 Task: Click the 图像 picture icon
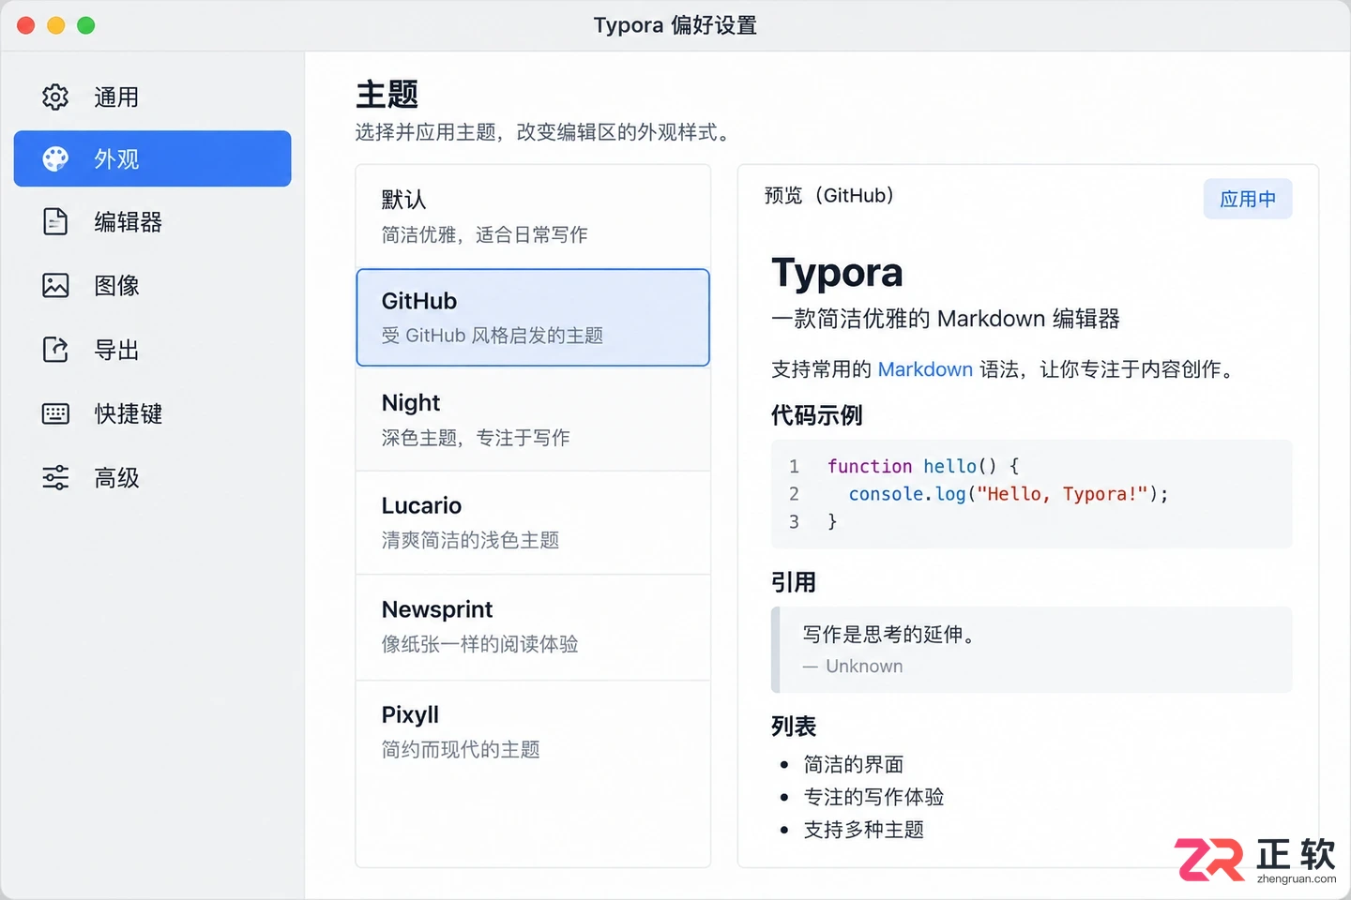55,285
